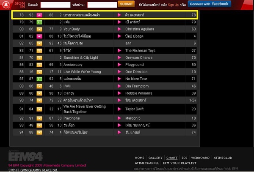The width and height of the screenshot is (254, 172).
Task: Click Connect with facebook button
Action: point(209,4)
